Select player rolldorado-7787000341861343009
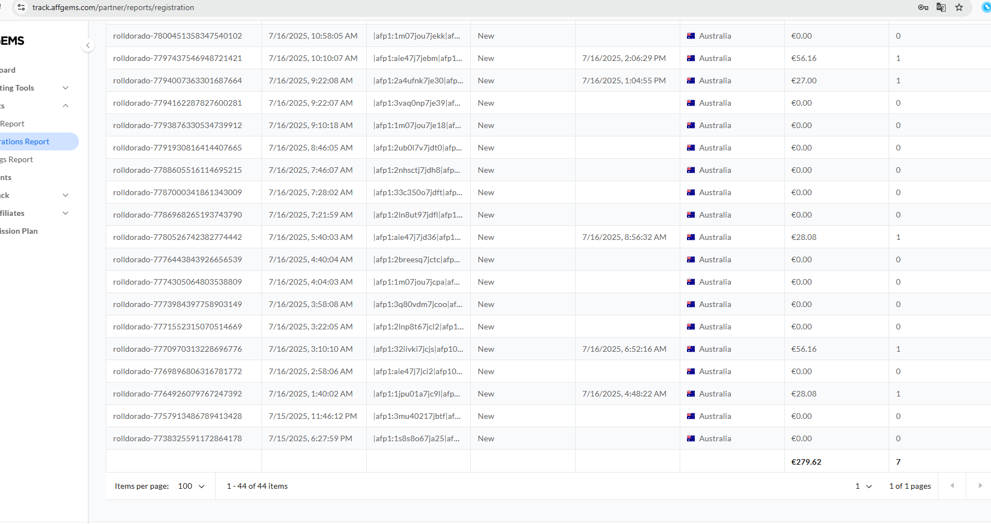 click(177, 192)
